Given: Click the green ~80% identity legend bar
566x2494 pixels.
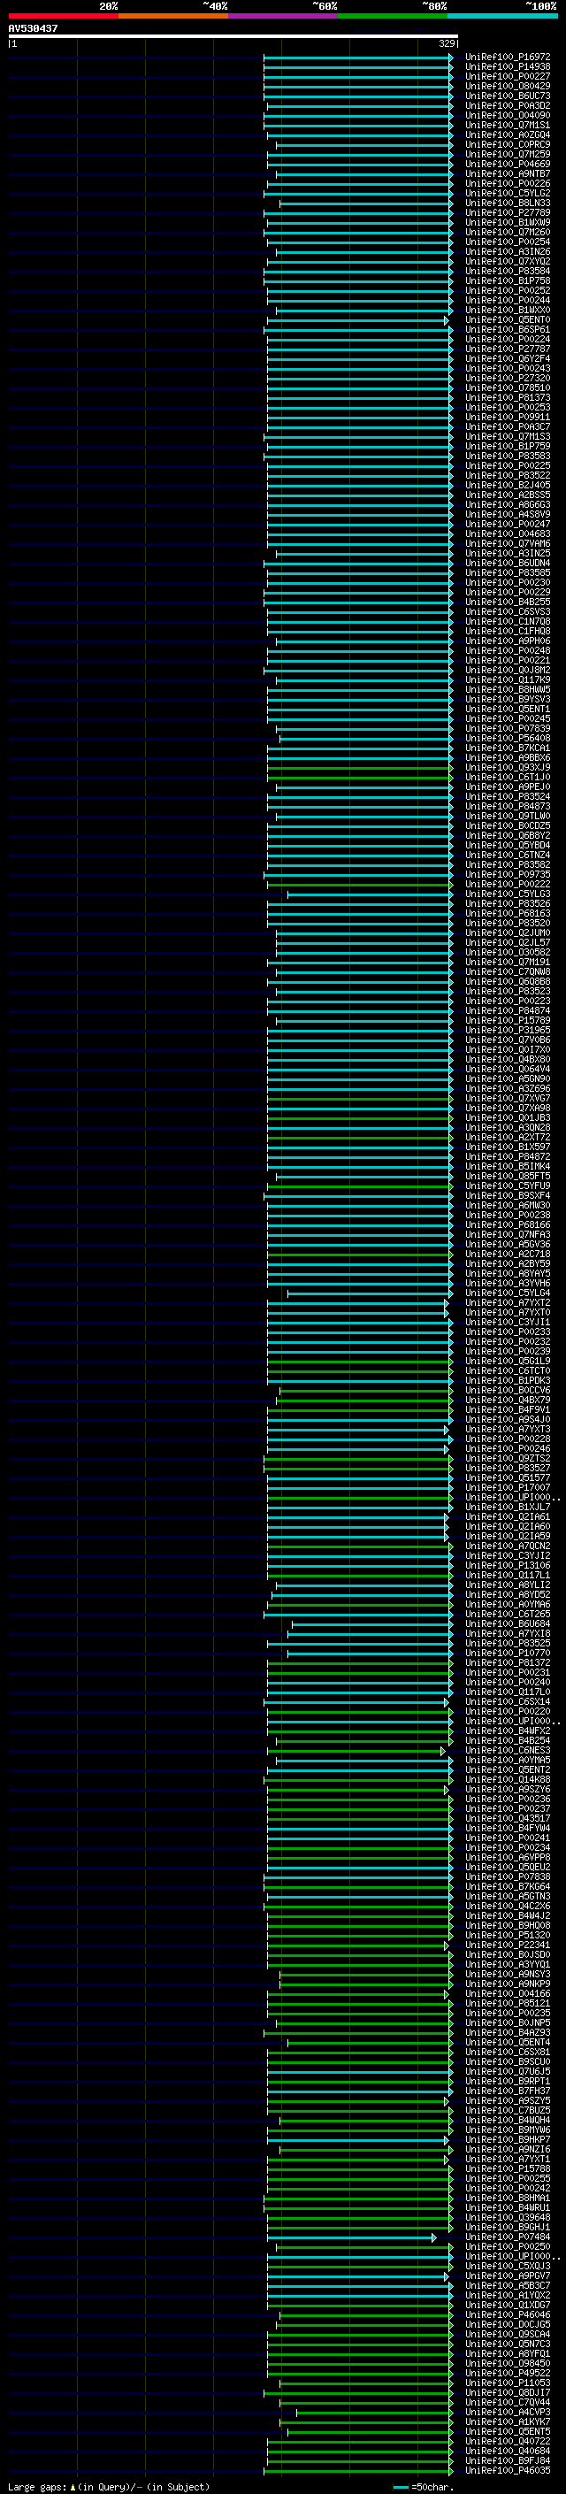Looking at the screenshot, I should click(x=393, y=16).
